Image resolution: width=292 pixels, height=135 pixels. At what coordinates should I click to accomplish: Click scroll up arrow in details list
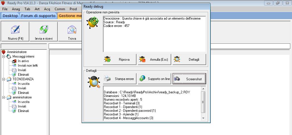coord(203,88)
